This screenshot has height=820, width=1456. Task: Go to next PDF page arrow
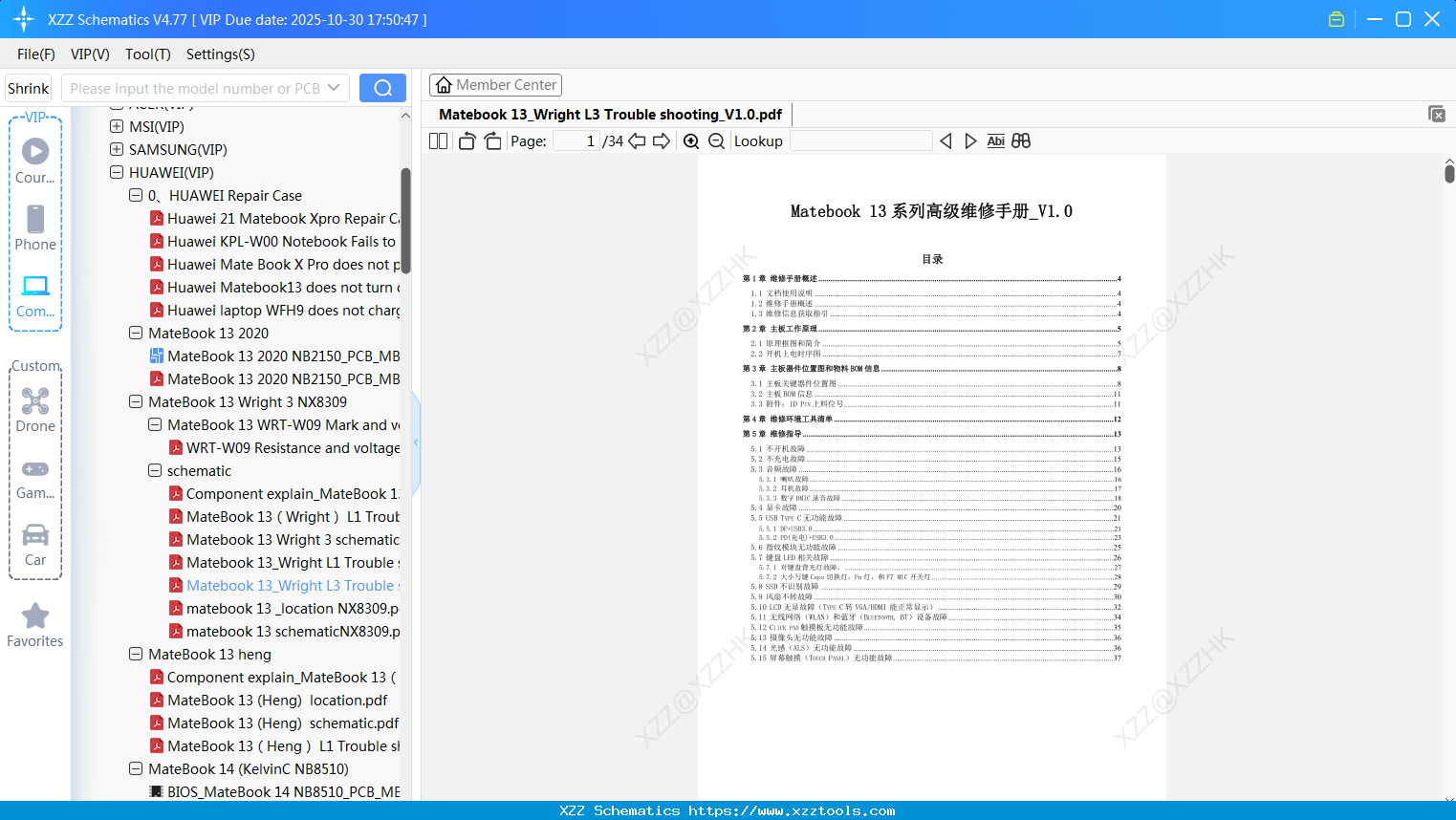tap(662, 141)
